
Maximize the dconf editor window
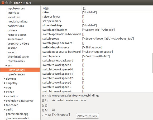click(10, 3)
